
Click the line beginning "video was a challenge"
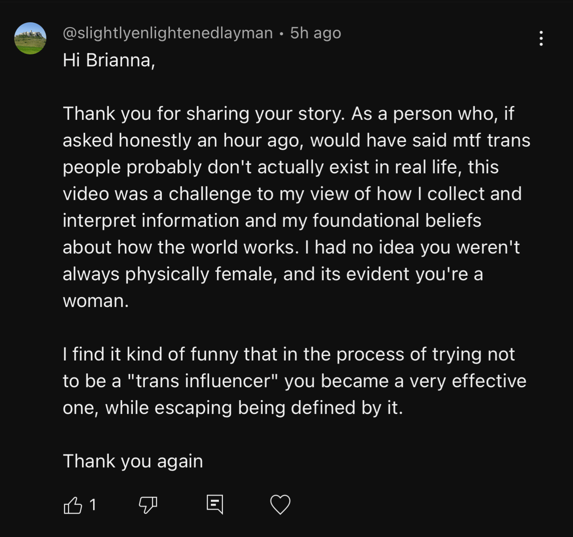(x=292, y=194)
